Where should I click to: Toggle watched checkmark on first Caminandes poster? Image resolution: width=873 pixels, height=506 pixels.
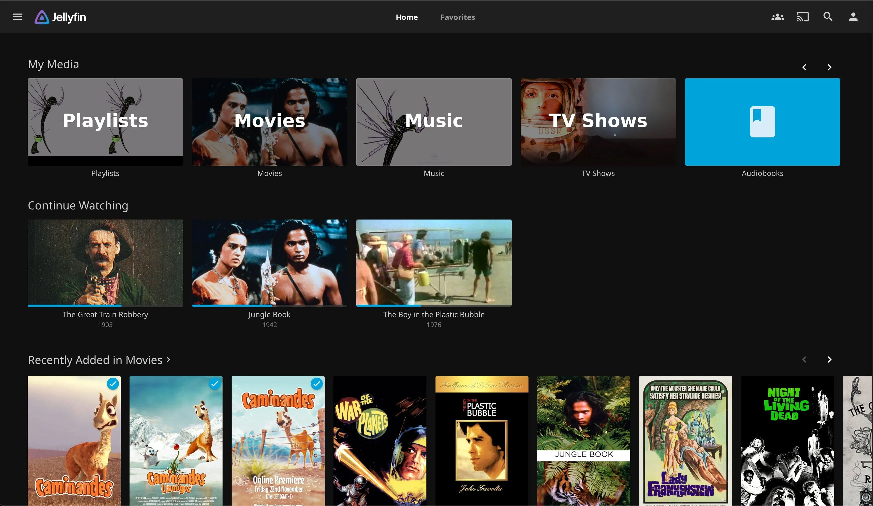click(x=113, y=384)
